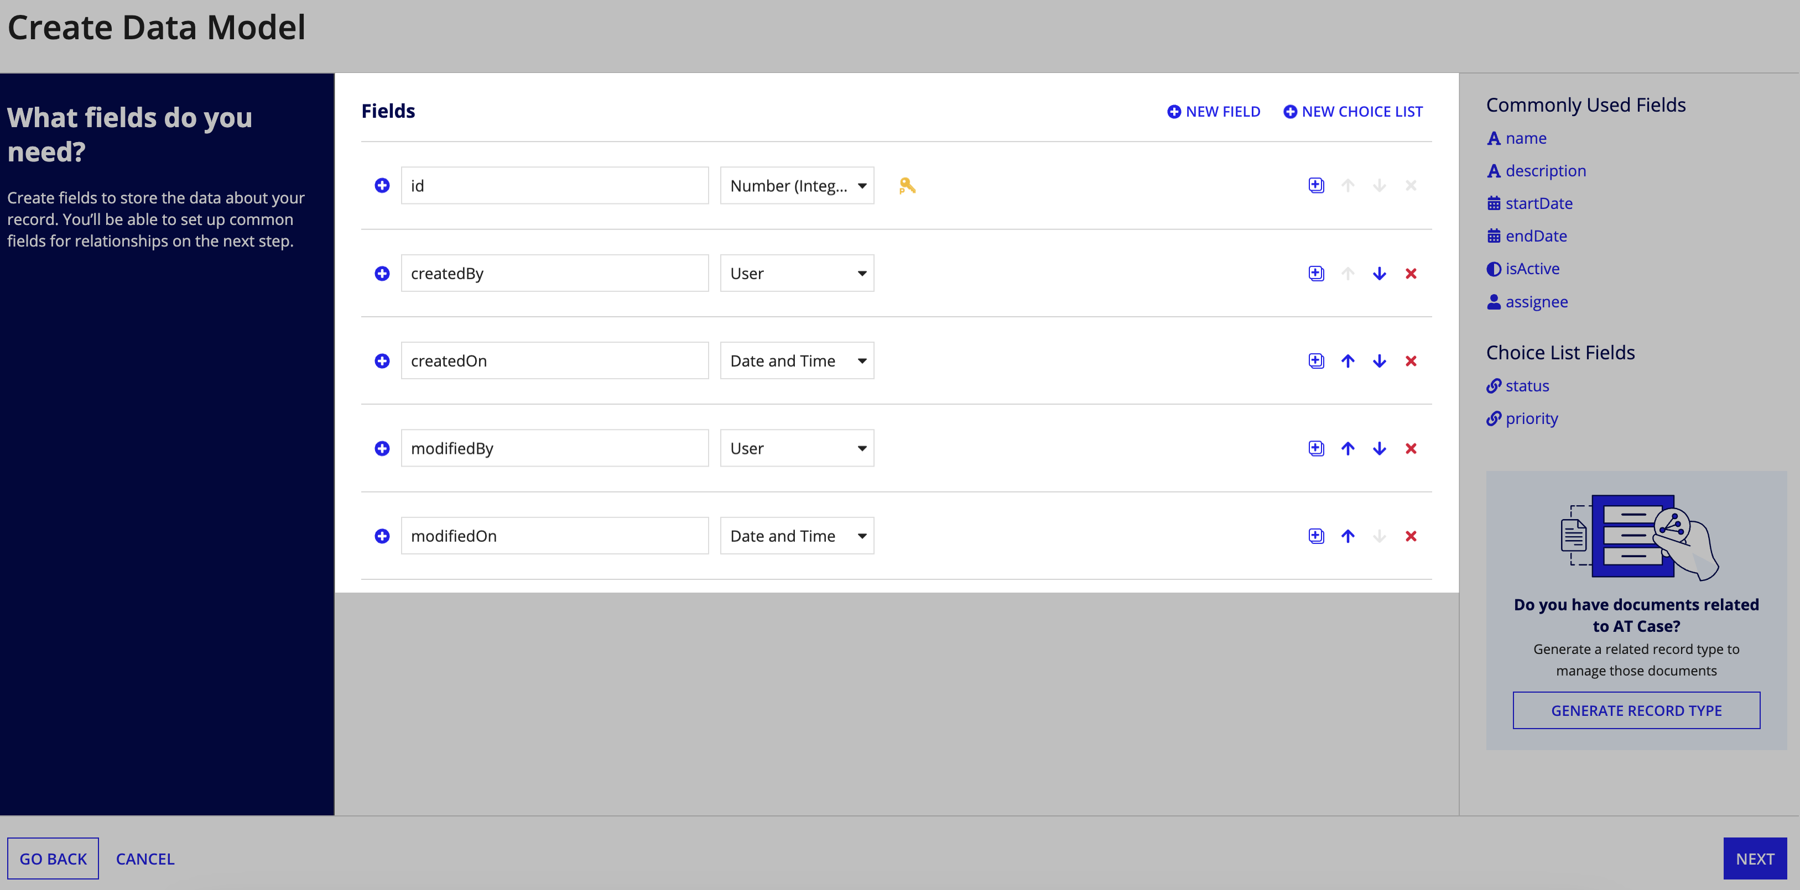Delete the createdBy field

[1411, 274]
